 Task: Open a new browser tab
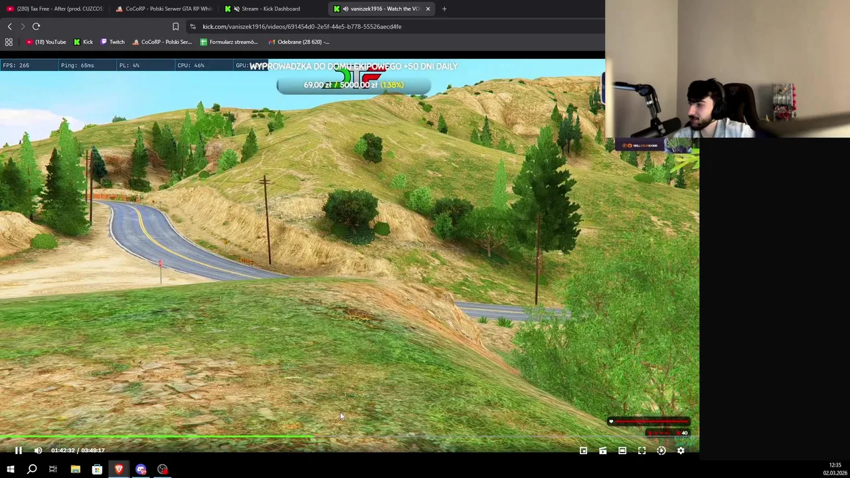click(x=444, y=9)
